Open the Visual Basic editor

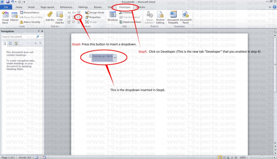tap(5, 18)
